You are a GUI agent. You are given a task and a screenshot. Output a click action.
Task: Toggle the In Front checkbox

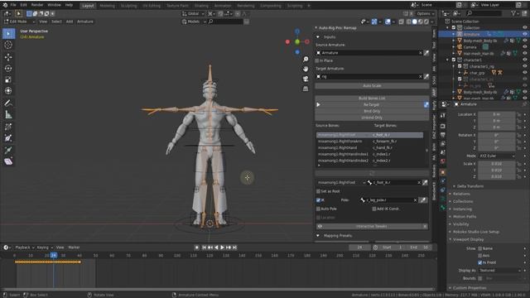(x=480, y=262)
